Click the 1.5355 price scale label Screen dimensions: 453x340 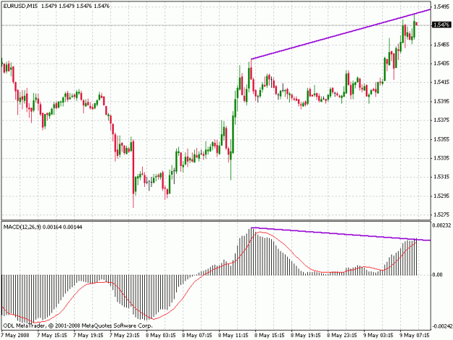pyautogui.click(x=441, y=139)
